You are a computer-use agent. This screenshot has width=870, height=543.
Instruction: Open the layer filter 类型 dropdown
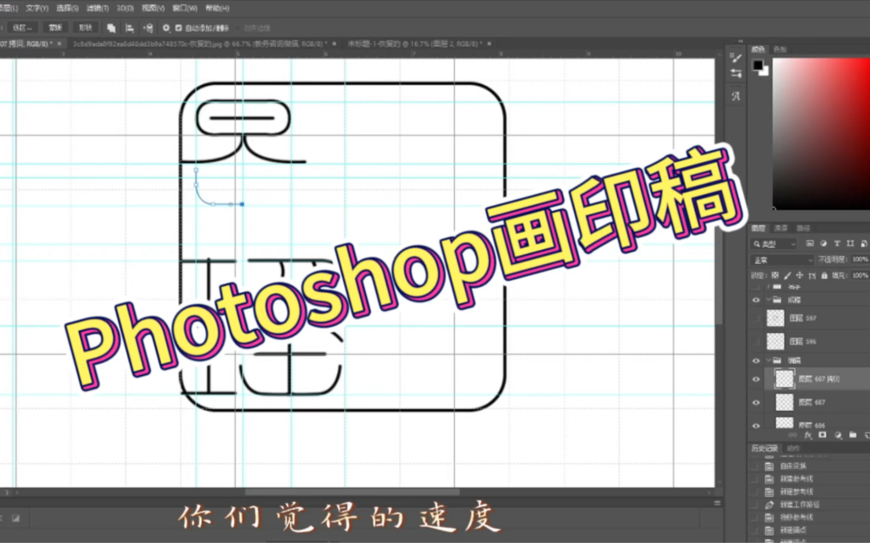[x=774, y=244]
